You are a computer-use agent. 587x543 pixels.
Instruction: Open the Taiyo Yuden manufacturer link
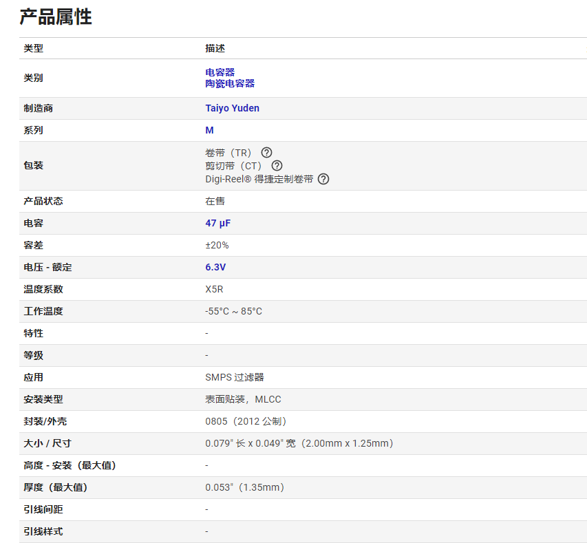click(x=232, y=108)
